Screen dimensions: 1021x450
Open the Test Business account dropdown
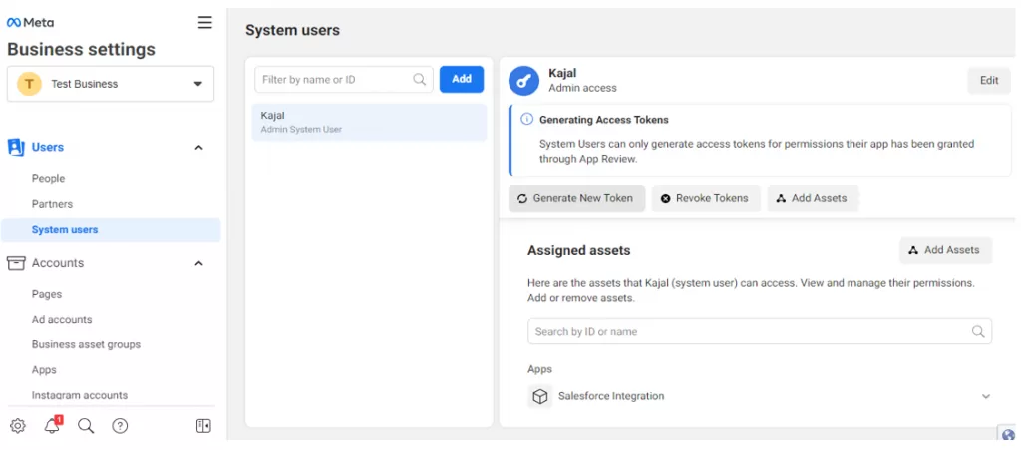(x=111, y=84)
